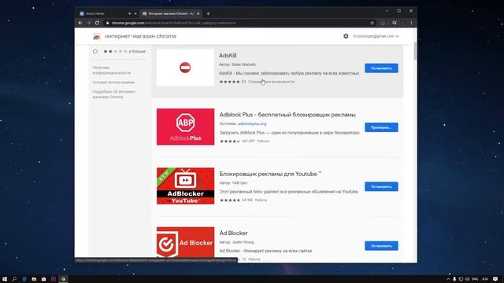Bookmark page with star icon
504x283 pixels.
click(x=372, y=23)
